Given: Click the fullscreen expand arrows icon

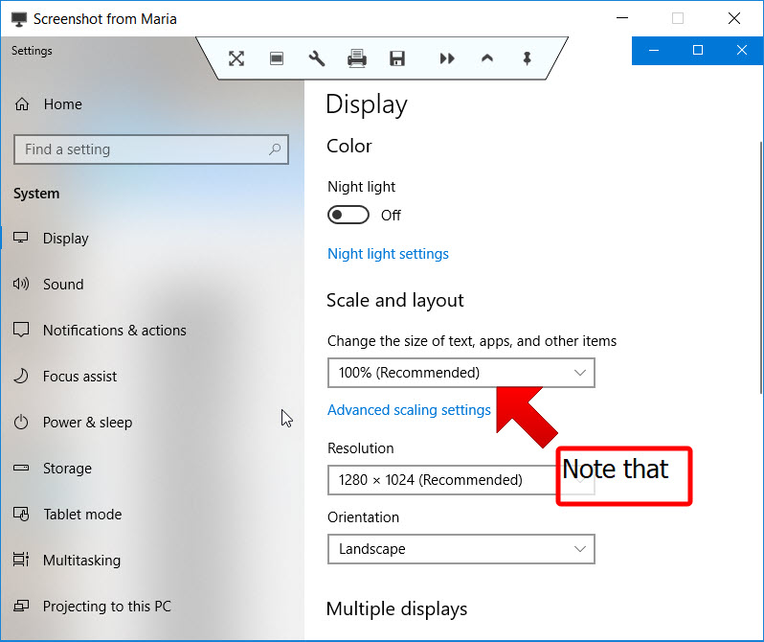Looking at the screenshot, I should point(236,58).
